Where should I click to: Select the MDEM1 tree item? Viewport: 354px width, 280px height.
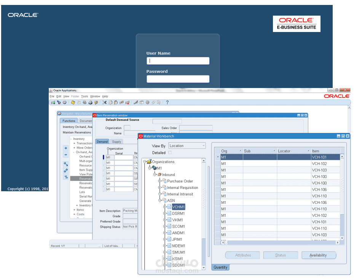(x=179, y=246)
